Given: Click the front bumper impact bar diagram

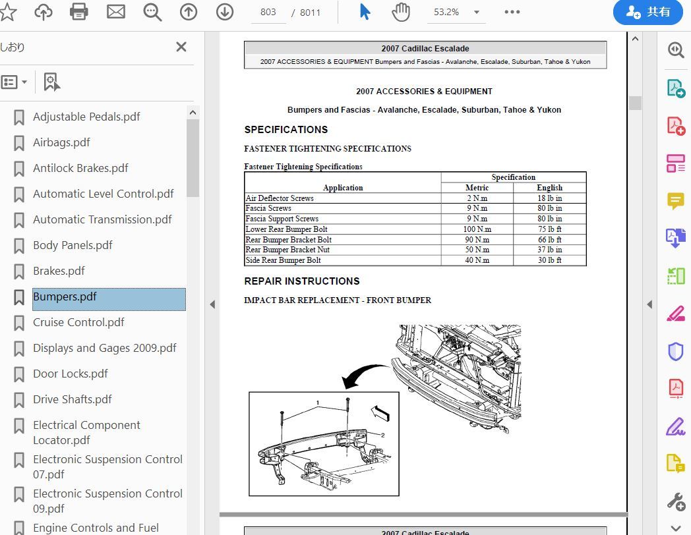Looking at the screenshot, I should (385, 410).
